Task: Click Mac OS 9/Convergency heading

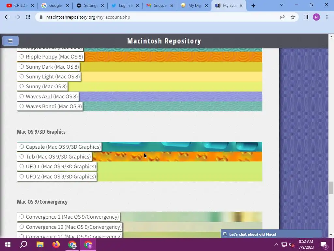Action: pyautogui.click(x=42, y=202)
